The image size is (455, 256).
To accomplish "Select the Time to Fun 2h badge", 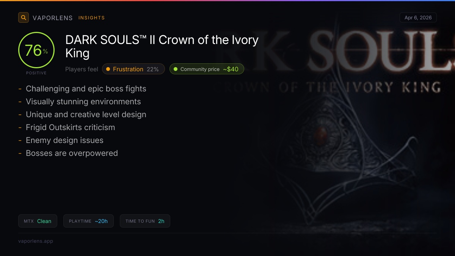I will click(x=145, y=221).
